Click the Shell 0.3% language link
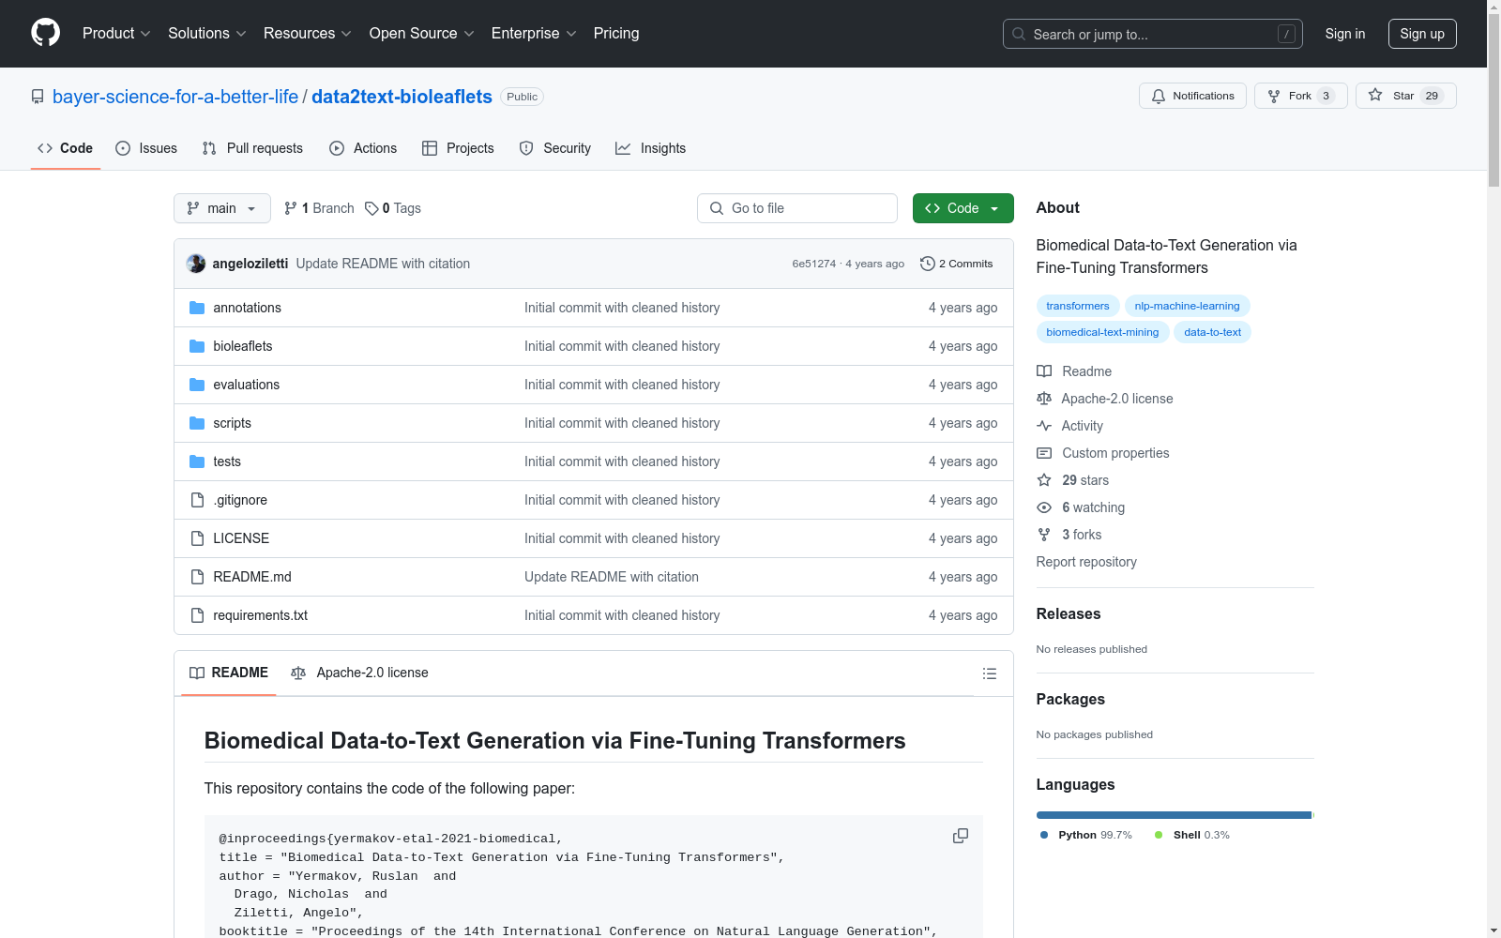The height and width of the screenshot is (938, 1501). tap(1192, 835)
